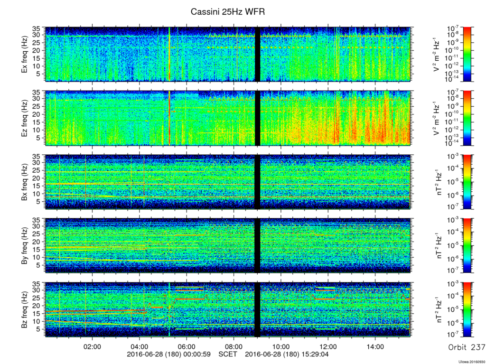The width and height of the screenshot is (486, 364).
Task: Click the 20 tick on the Bx frequency axis
Action: coord(37,178)
